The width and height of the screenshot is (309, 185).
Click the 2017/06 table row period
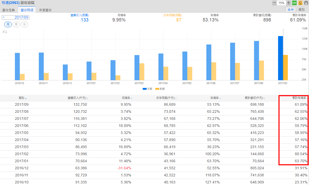tap(22, 126)
